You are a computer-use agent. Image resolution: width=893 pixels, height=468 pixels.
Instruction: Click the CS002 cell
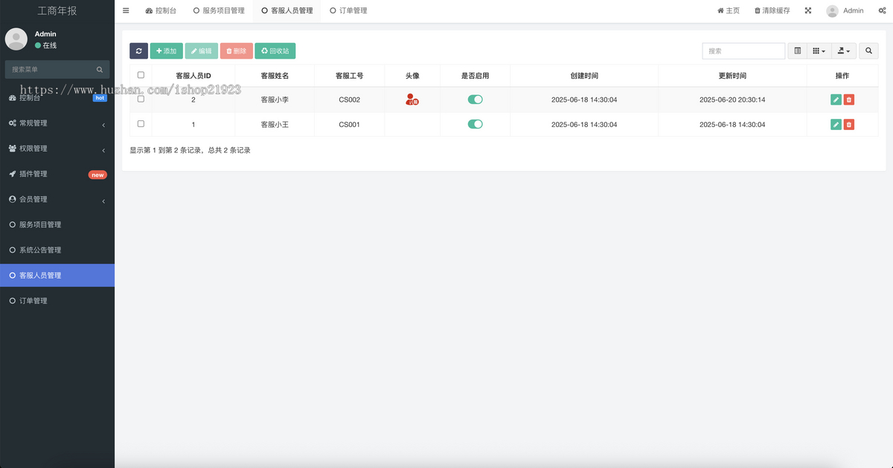pos(349,100)
